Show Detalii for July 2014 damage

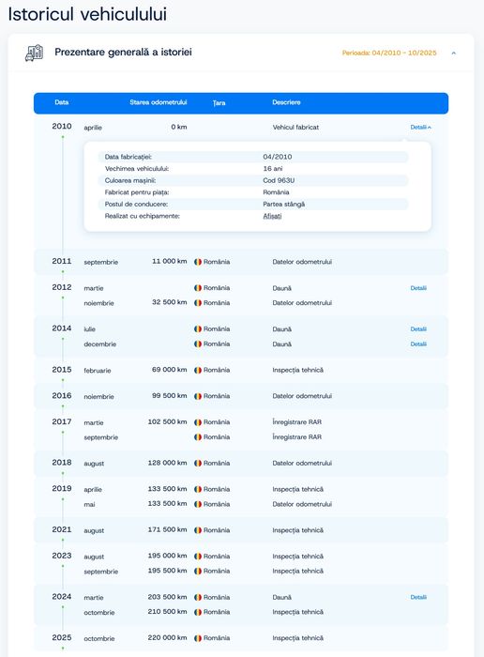(418, 328)
